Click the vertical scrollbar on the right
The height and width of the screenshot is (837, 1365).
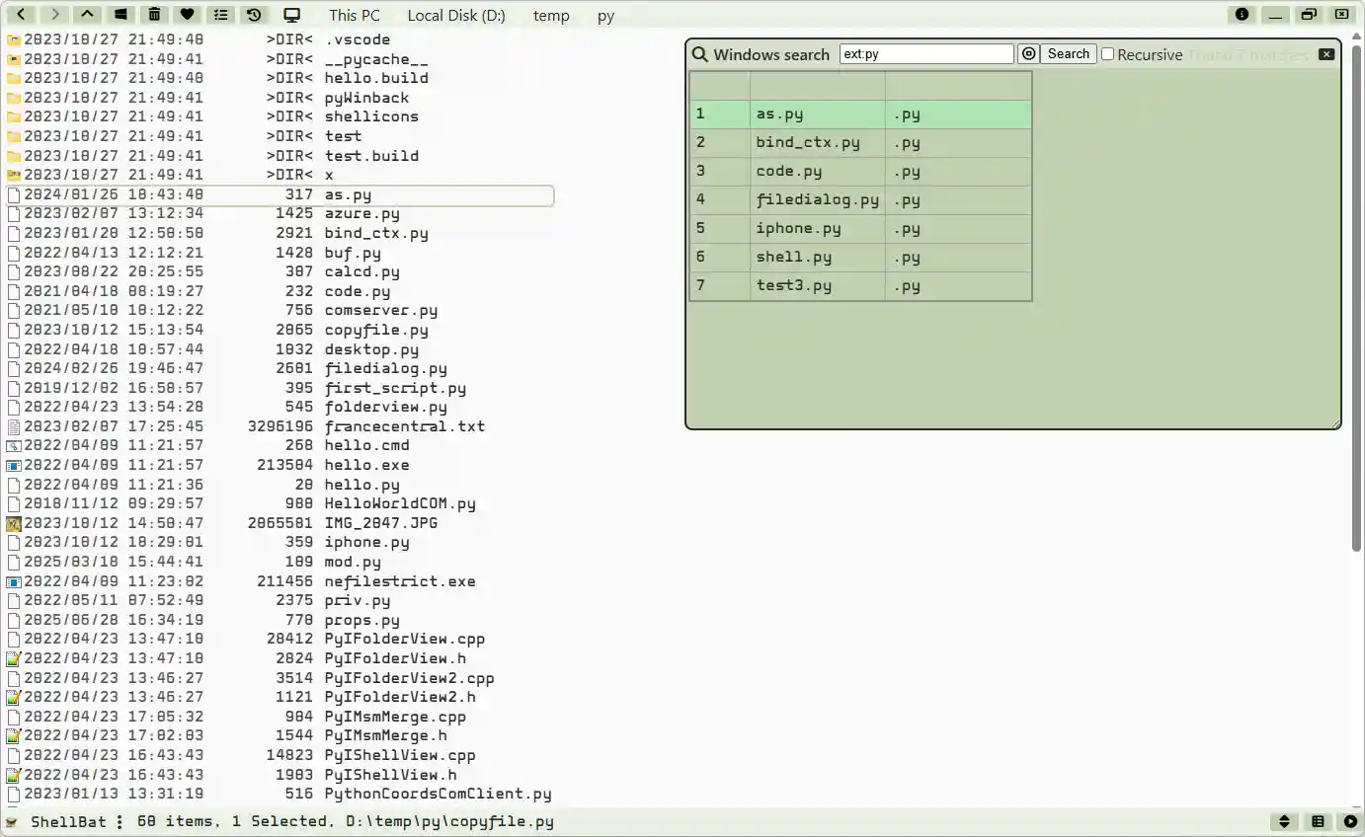[x=1356, y=296]
